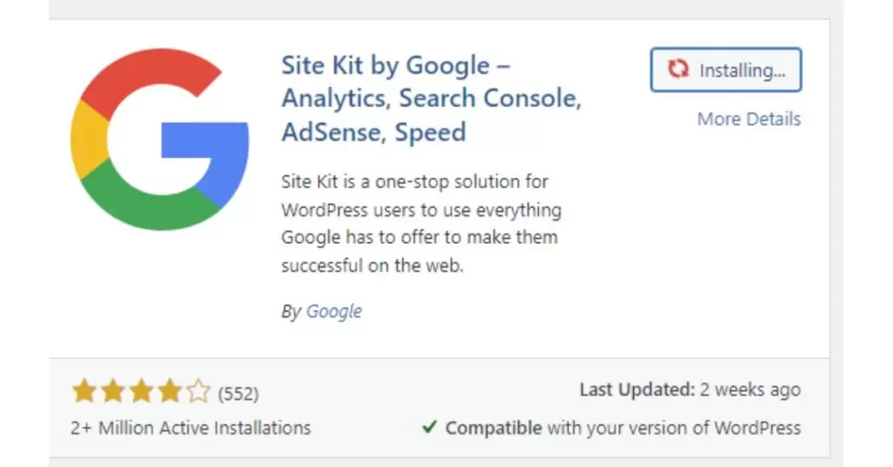
Task: Click the Last Updated 2 weeks ago text
Action: pyautogui.click(x=691, y=389)
